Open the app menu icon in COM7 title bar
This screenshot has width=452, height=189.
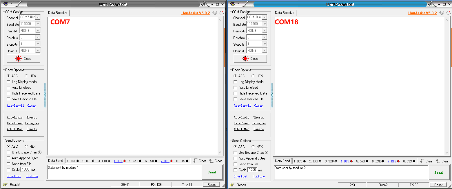[6, 4]
